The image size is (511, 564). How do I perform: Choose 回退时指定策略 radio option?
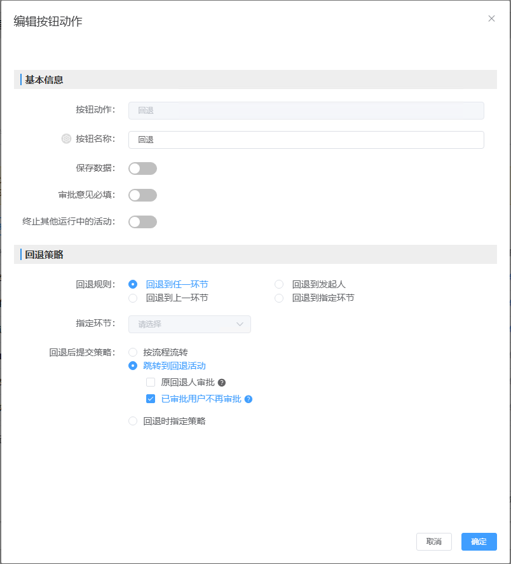(133, 421)
